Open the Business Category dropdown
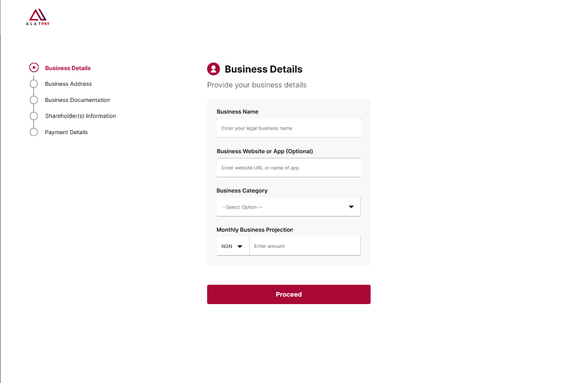 (282, 207)
